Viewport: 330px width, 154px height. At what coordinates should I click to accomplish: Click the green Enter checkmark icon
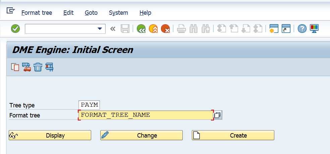pos(15,29)
